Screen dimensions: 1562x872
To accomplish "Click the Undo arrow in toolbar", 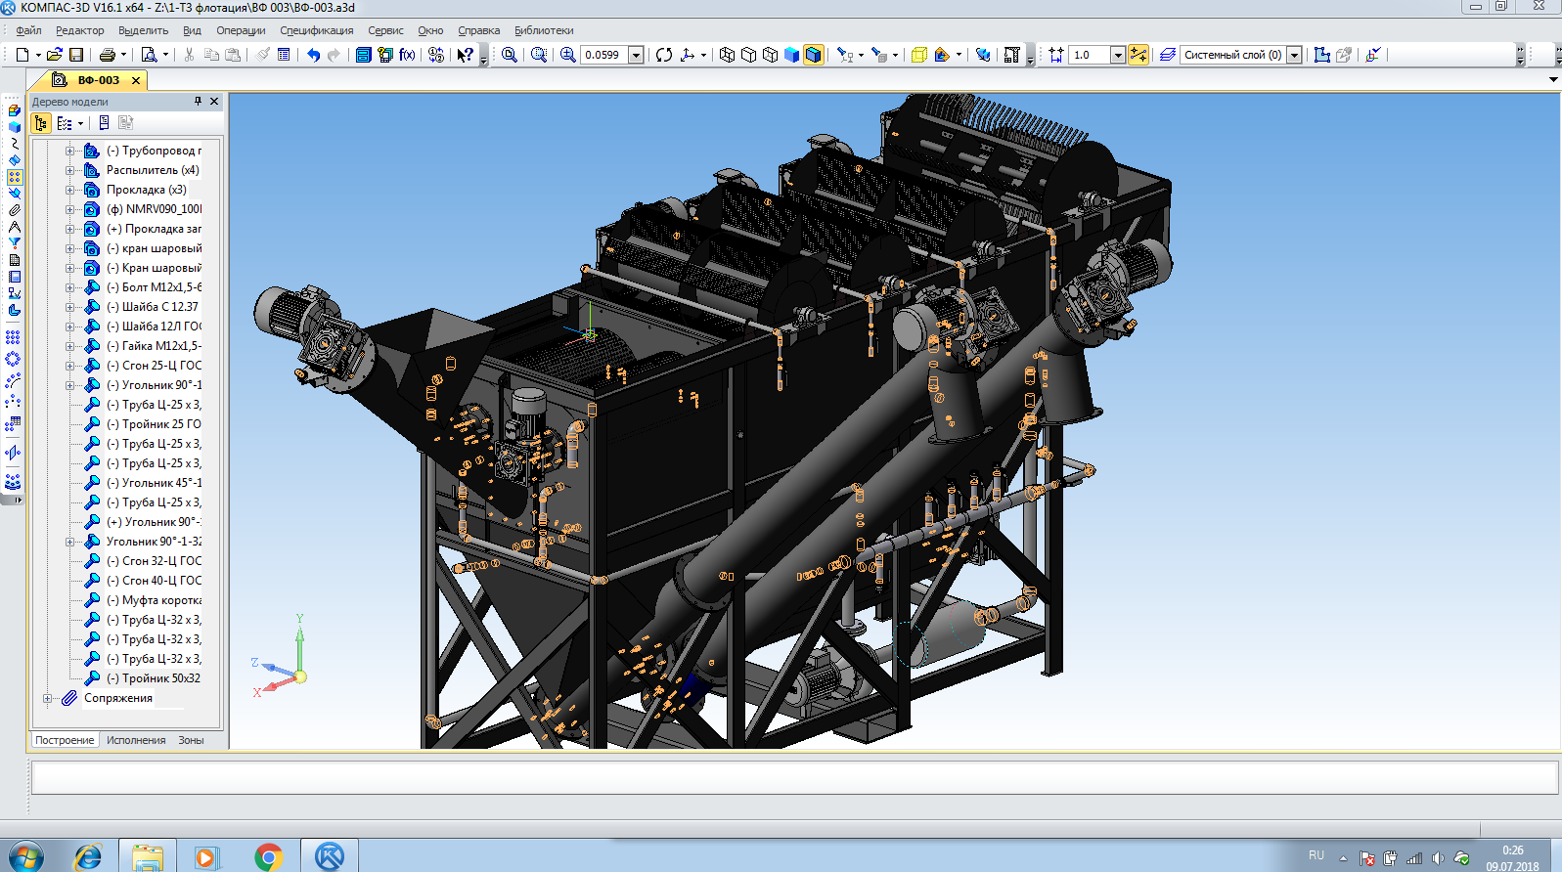I will [313, 55].
